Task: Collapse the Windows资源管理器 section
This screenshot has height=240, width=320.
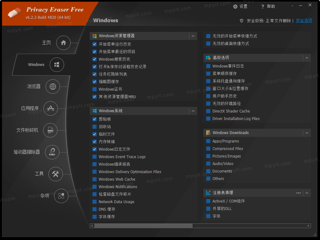Action: pyautogui.click(x=193, y=36)
